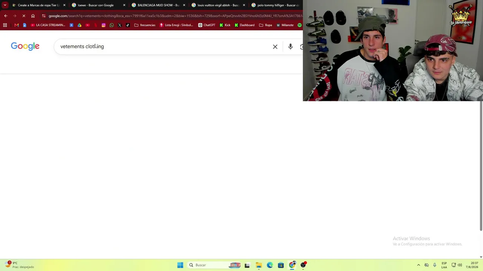This screenshot has height=271, width=483.
Task: Open Microsoft Store from the taskbar
Action: click(x=281, y=265)
